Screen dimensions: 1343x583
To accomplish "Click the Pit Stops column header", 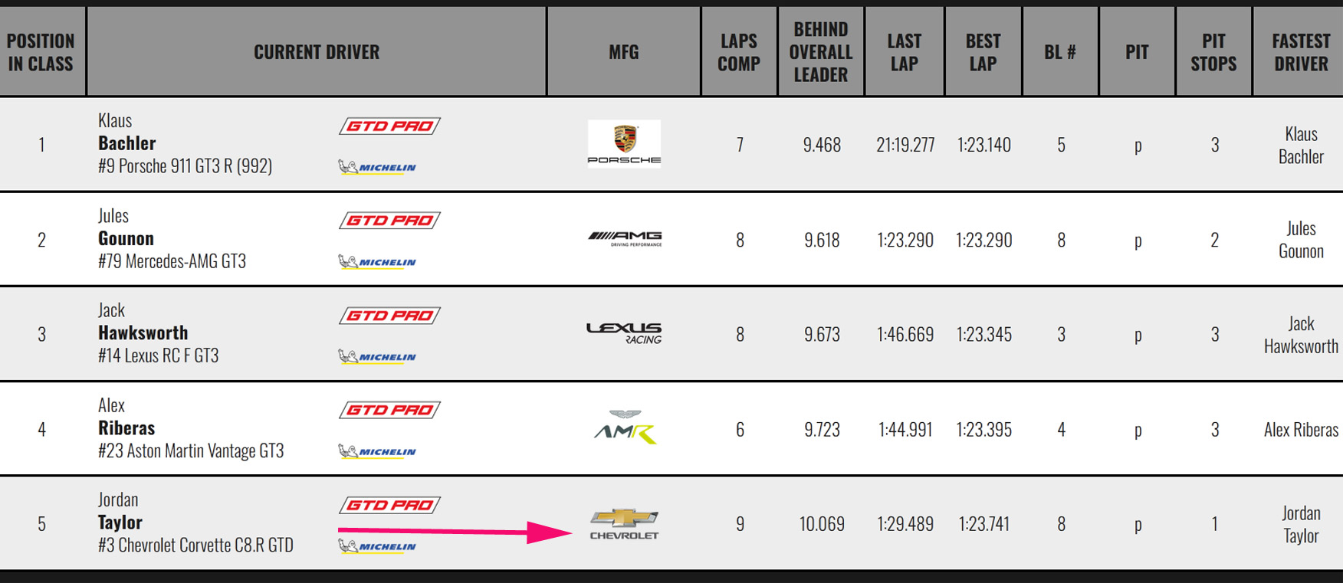I will [1213, 52].
